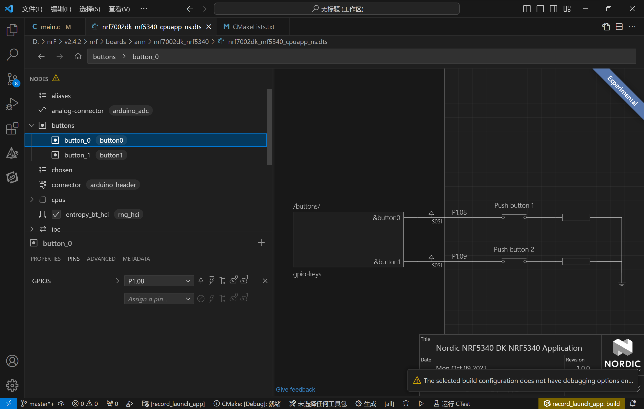Open the METADATA tab of button_0

(136, 259)
